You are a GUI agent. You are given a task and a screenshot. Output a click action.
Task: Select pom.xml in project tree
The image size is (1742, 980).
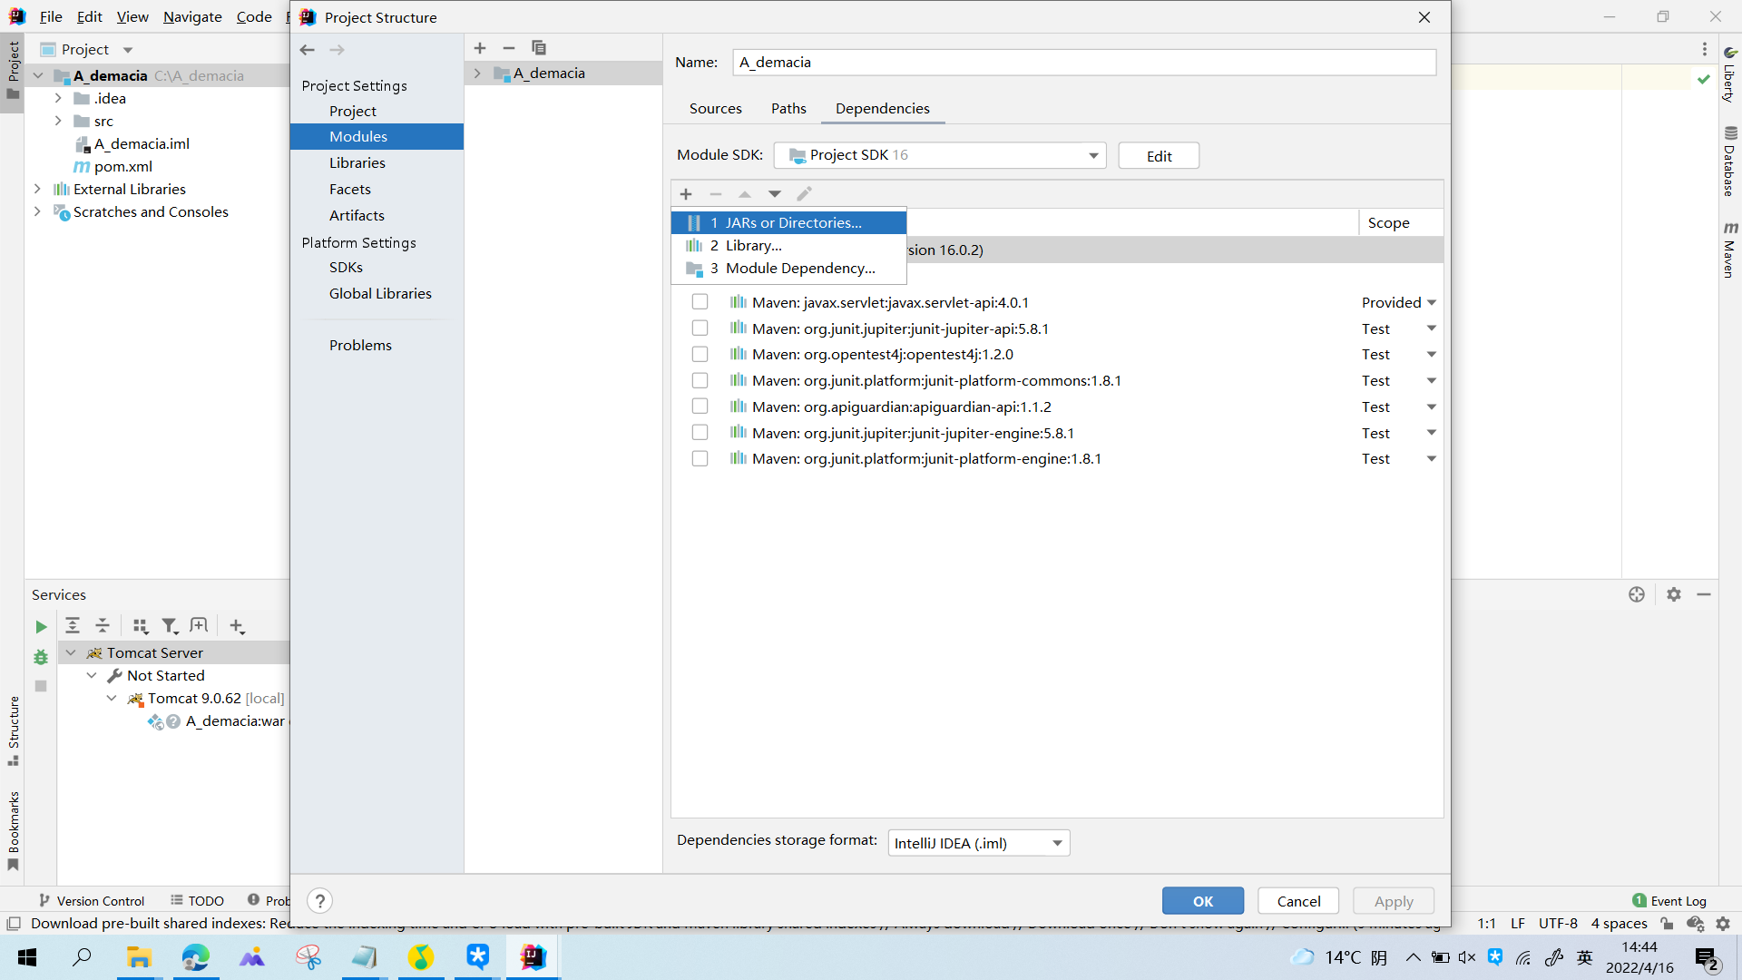click(x=122, y=166)
